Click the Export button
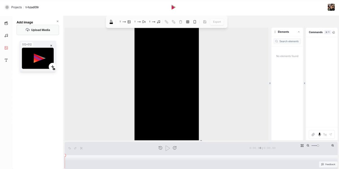 (x=217, y=22)
